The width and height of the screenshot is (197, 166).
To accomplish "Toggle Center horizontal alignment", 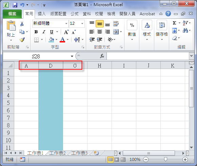I will pyautogui.click(x=100, y=32).
